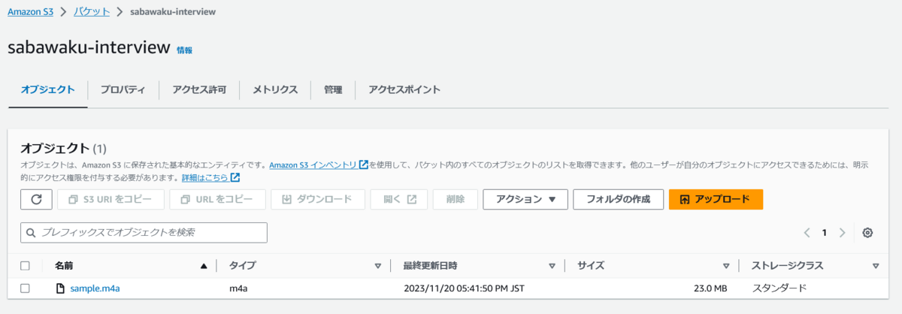This screenshot has width=902, height=314.
Task: Click the m4a type cell
Action: coord(238,288)
